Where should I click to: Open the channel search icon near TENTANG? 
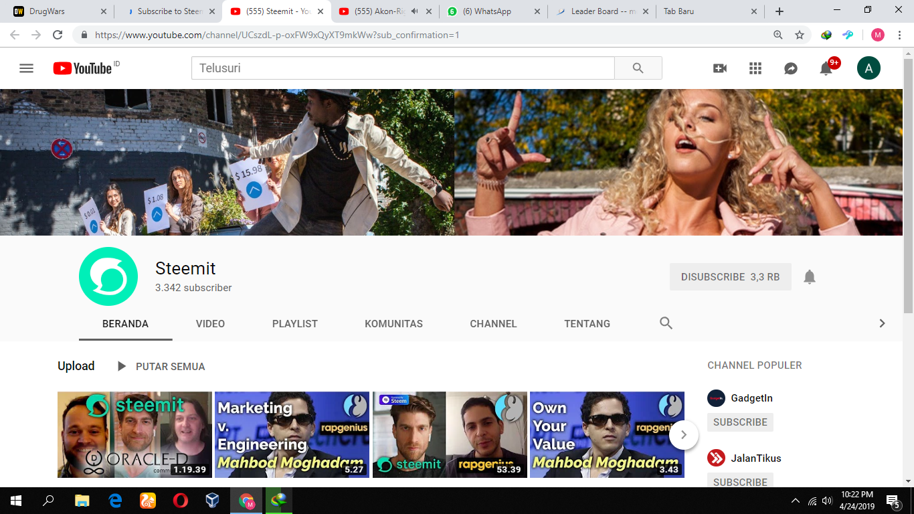[x=666, y=323]
